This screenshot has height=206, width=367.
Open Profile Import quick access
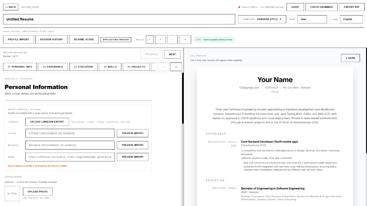[x=18, y=39]
